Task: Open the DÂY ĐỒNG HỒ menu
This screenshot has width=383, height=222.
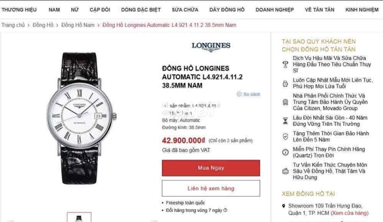Action: coord(227,10)
